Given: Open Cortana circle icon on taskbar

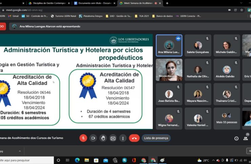Looking at the screenshot, I should click(x=58, y=160).
